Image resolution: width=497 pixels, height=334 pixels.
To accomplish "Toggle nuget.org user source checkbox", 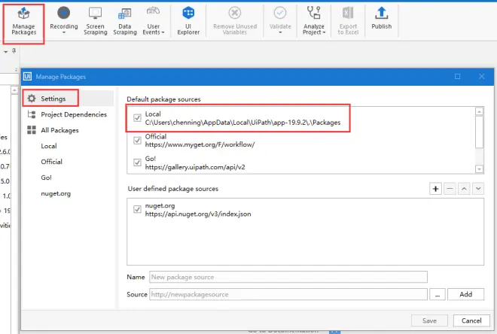I will click(x=137, y=209).
